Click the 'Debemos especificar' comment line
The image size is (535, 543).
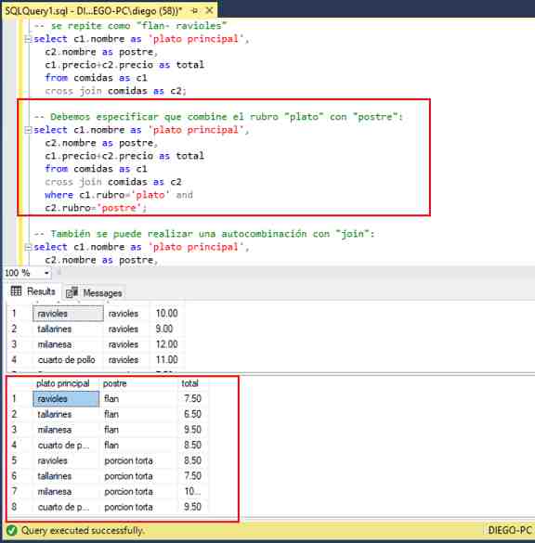(218, 117)
